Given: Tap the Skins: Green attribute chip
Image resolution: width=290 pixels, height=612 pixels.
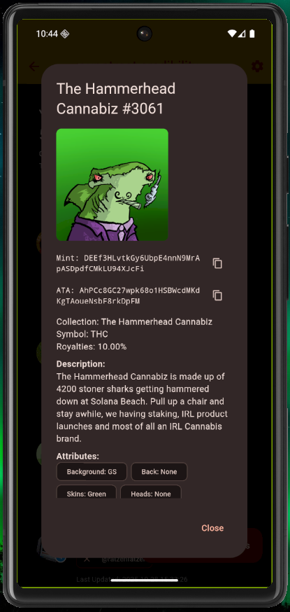Looking at the screenshot, I should point(87,492).
